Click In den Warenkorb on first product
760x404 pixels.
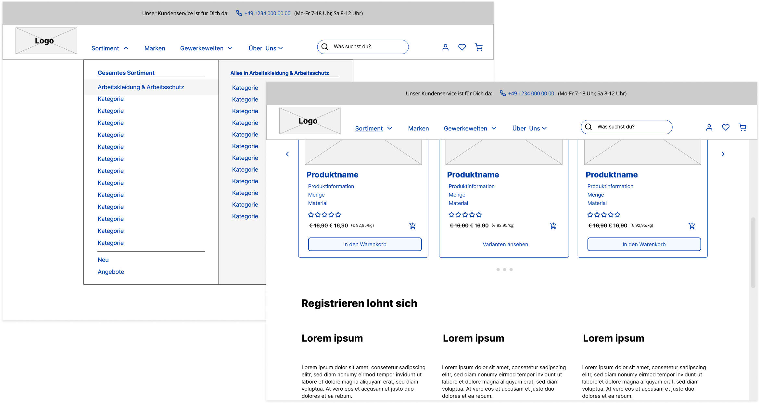coord(365,244)
